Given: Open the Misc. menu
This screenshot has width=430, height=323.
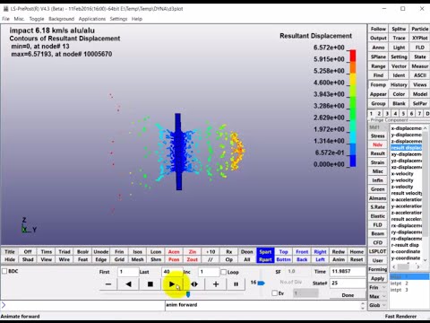Looking at the screenshot, I should (x=19, y=19).
